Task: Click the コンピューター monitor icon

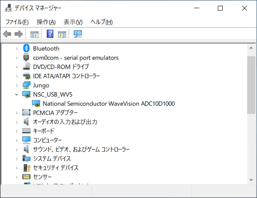Action: pos(26,140)
